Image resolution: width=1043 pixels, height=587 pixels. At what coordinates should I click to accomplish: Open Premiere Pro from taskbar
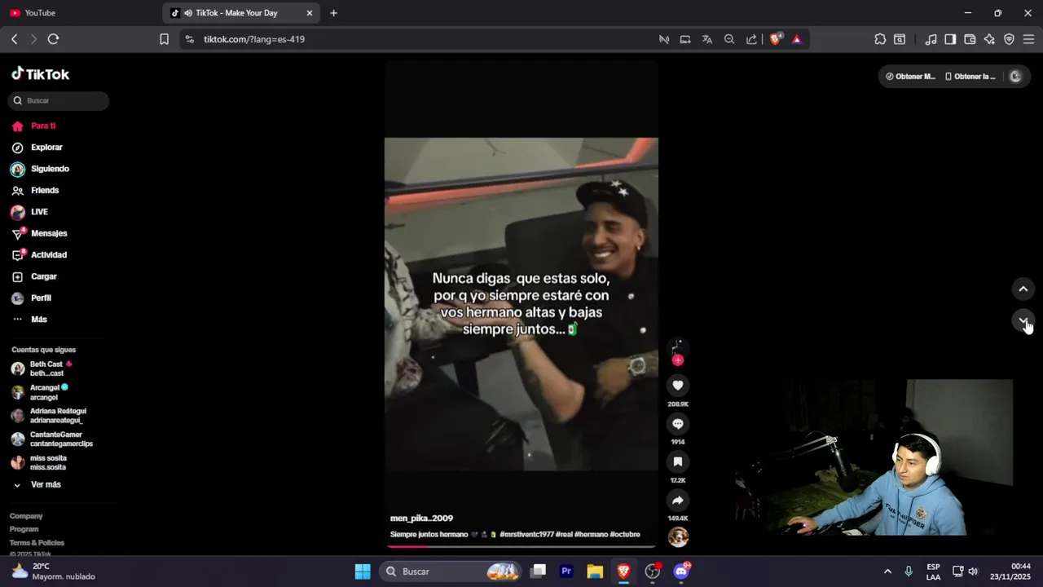tap(566, 572)
